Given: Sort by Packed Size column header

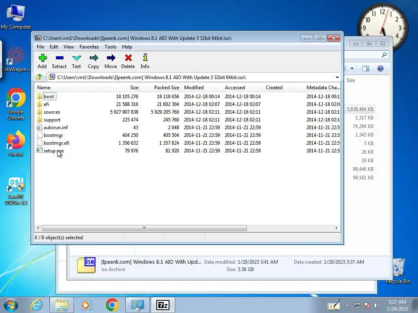Looking at the screenshot, I should pyautogui.click(x=161, y=88).
